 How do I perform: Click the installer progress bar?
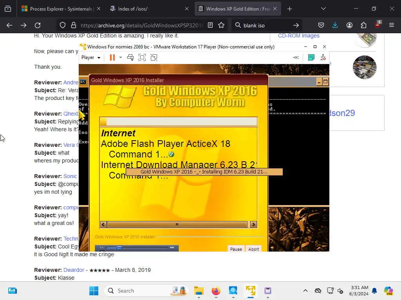click(x=178, y=121)
